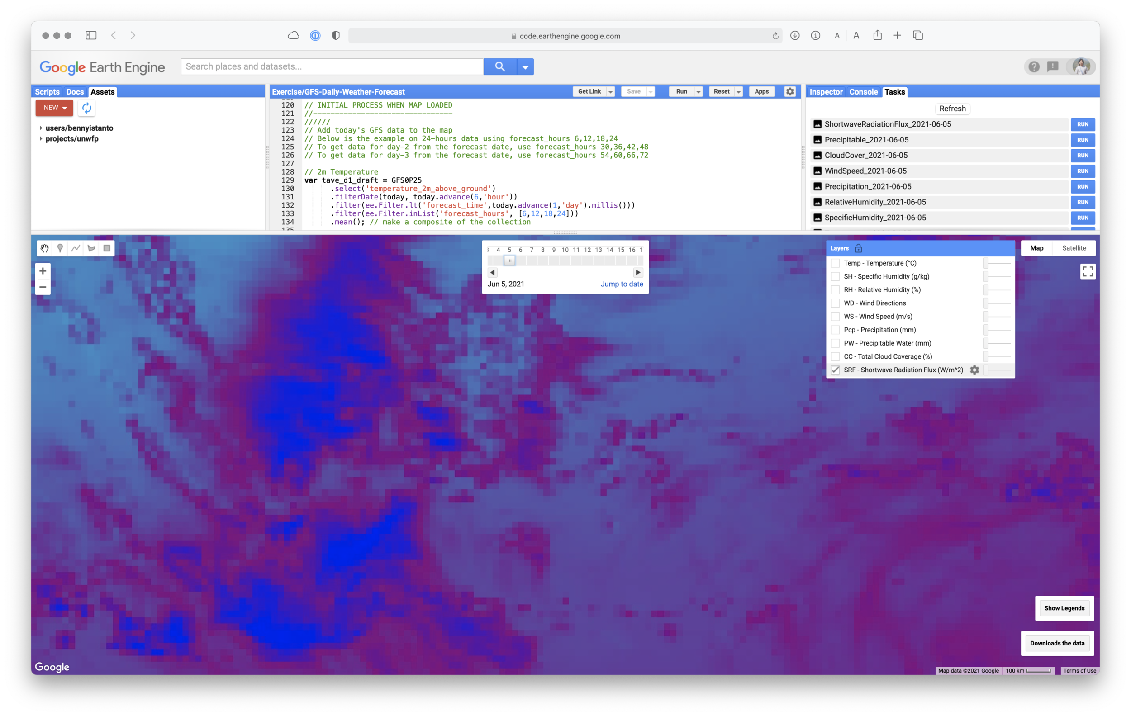
Task: Uncheck the SRF Shortwave Radiation Flux layer
Action: 835,370
